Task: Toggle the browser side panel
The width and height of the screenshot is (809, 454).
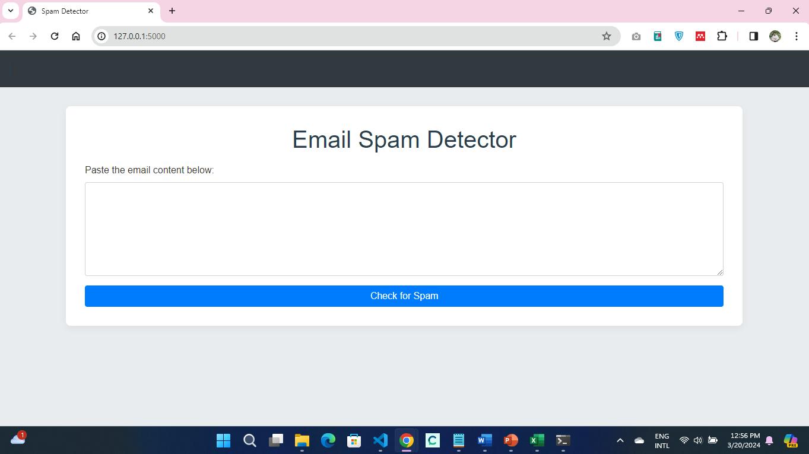Action: tap(753, 36)
